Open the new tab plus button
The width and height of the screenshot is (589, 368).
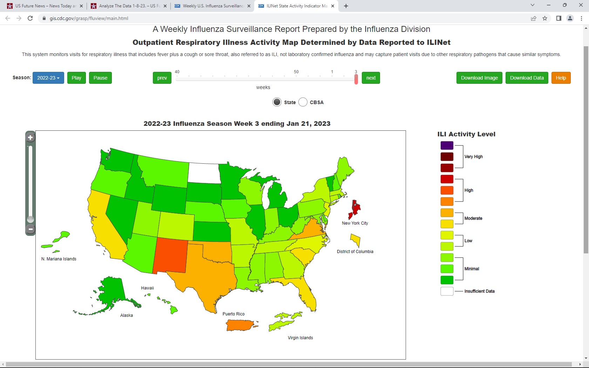click(346, 6)
